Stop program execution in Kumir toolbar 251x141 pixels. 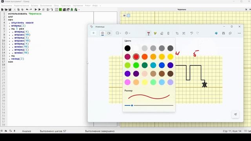(43, 9)
